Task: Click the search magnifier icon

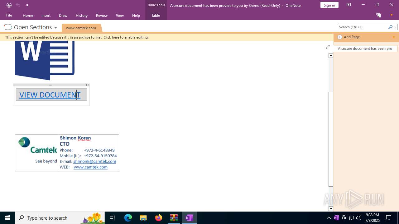Action: [x=390, y=27]
